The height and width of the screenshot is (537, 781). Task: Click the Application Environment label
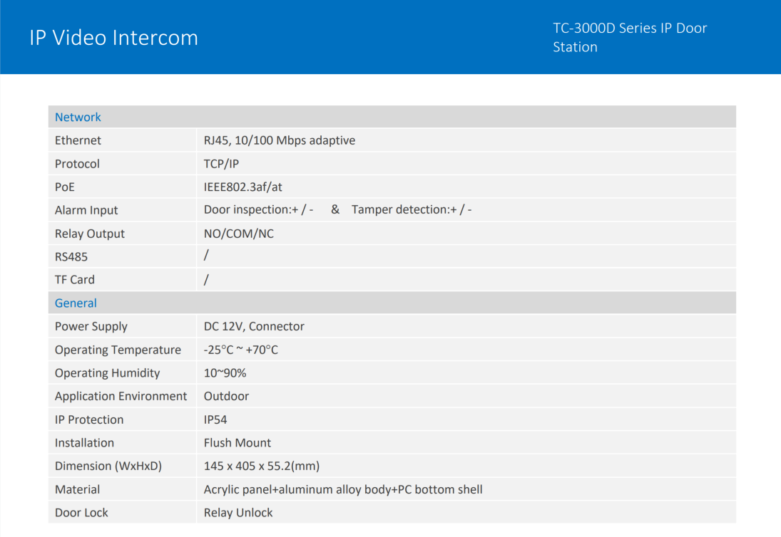tap(121, 397)
